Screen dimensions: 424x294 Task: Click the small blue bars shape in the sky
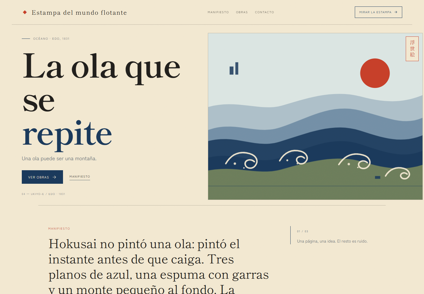pos(234,69)
